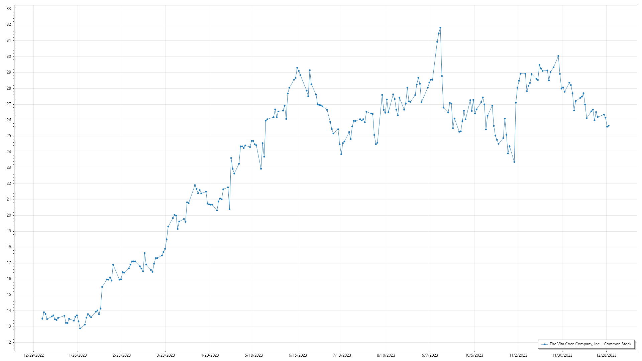Click the 12/29/2022 x-axis date label

pos(34,355)
